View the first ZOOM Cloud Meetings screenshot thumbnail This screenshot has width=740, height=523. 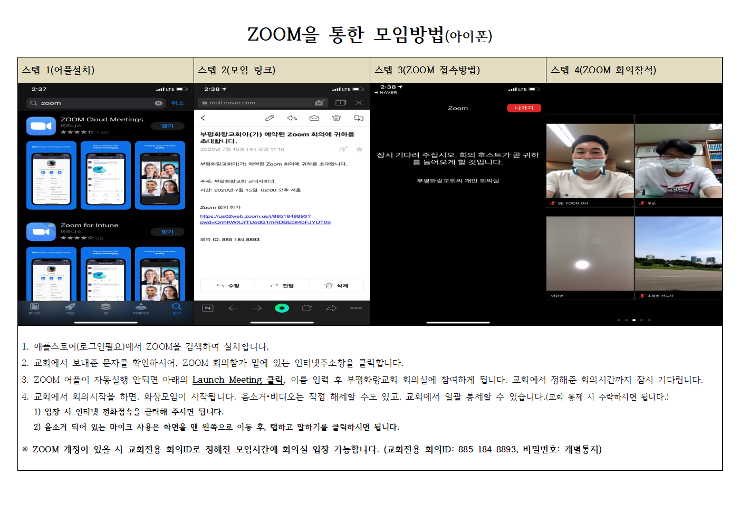[52, 176]
